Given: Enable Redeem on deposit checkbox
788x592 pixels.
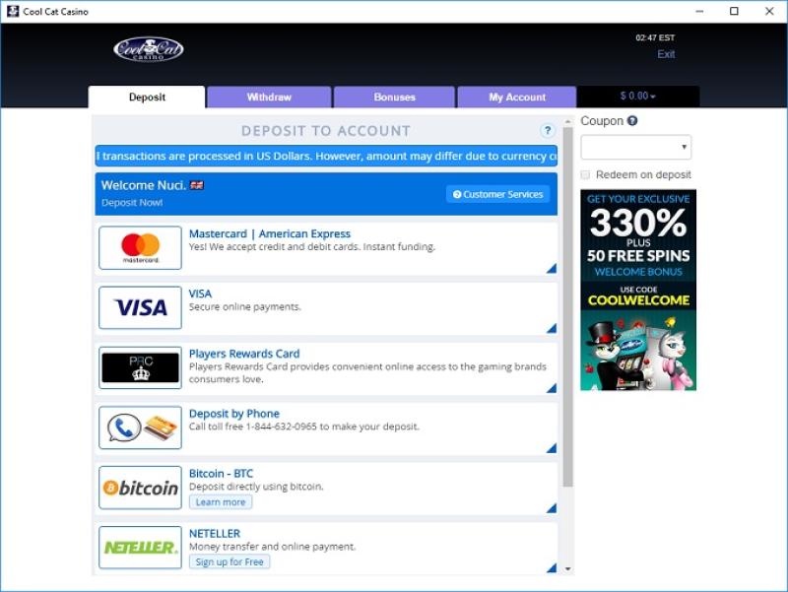Looking at the screenshot, I should pyautogui.click(x=586, y=175).
